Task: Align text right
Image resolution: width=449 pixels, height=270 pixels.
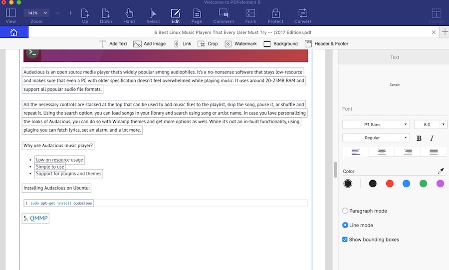Action: click(x=408, y=151)
